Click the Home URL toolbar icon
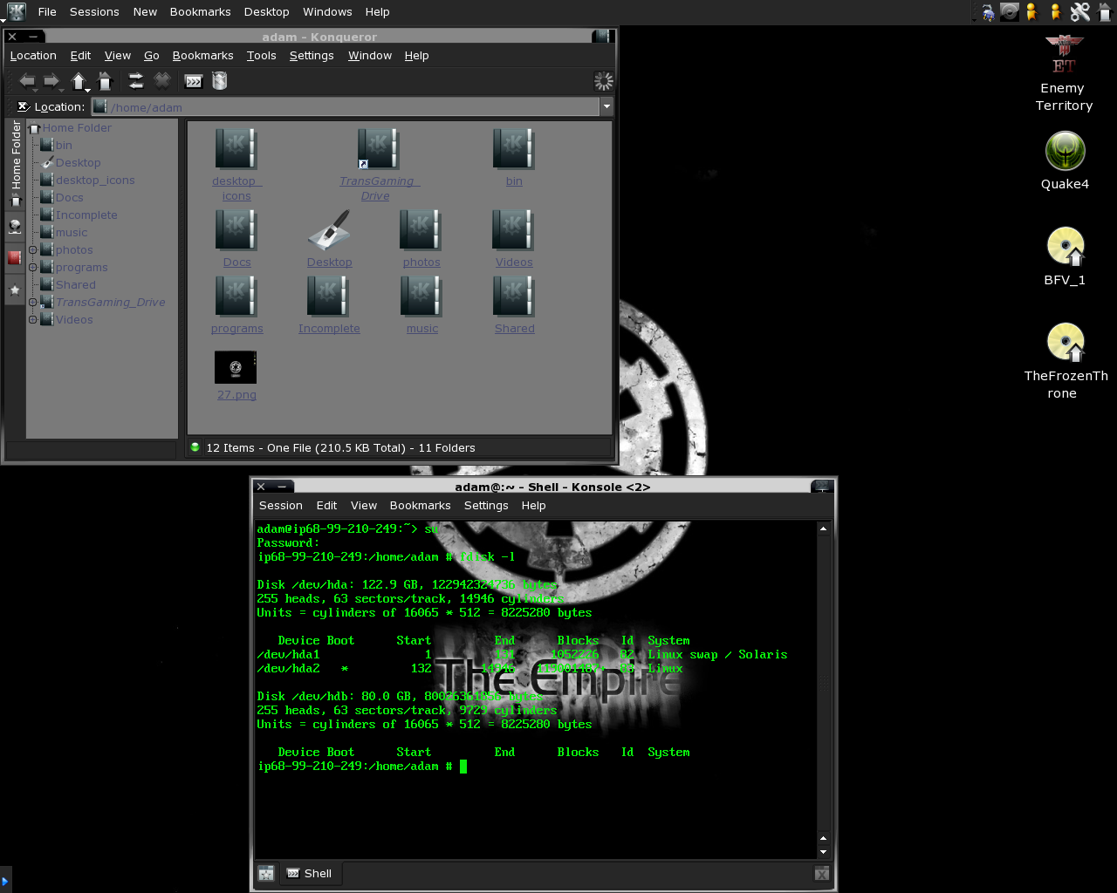Viewport: 1117px width, 893px height. [x=106, y=81]
